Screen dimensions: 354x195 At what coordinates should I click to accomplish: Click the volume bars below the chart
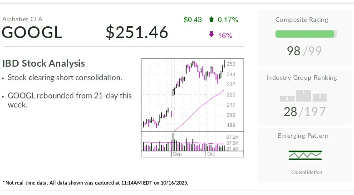click(183, 143)
